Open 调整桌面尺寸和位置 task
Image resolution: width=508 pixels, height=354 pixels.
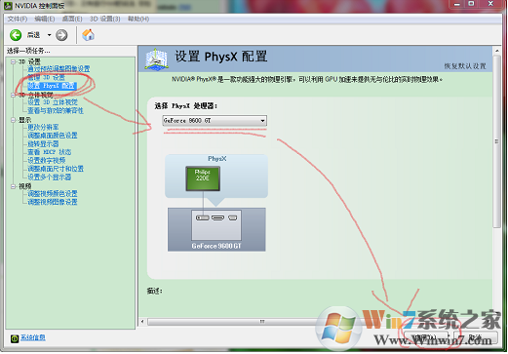coord(56,169)
